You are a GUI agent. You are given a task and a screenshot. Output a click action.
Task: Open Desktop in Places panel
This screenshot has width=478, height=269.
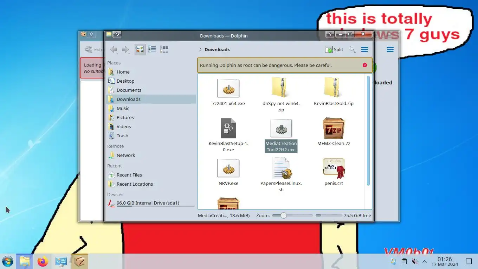[x=151, y=81]
